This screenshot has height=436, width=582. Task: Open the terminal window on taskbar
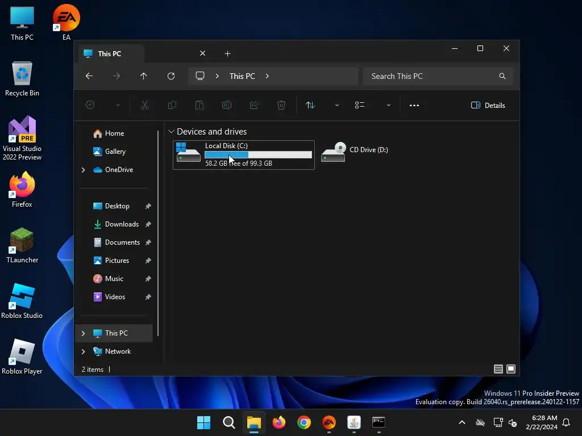(x=379, y=422)
